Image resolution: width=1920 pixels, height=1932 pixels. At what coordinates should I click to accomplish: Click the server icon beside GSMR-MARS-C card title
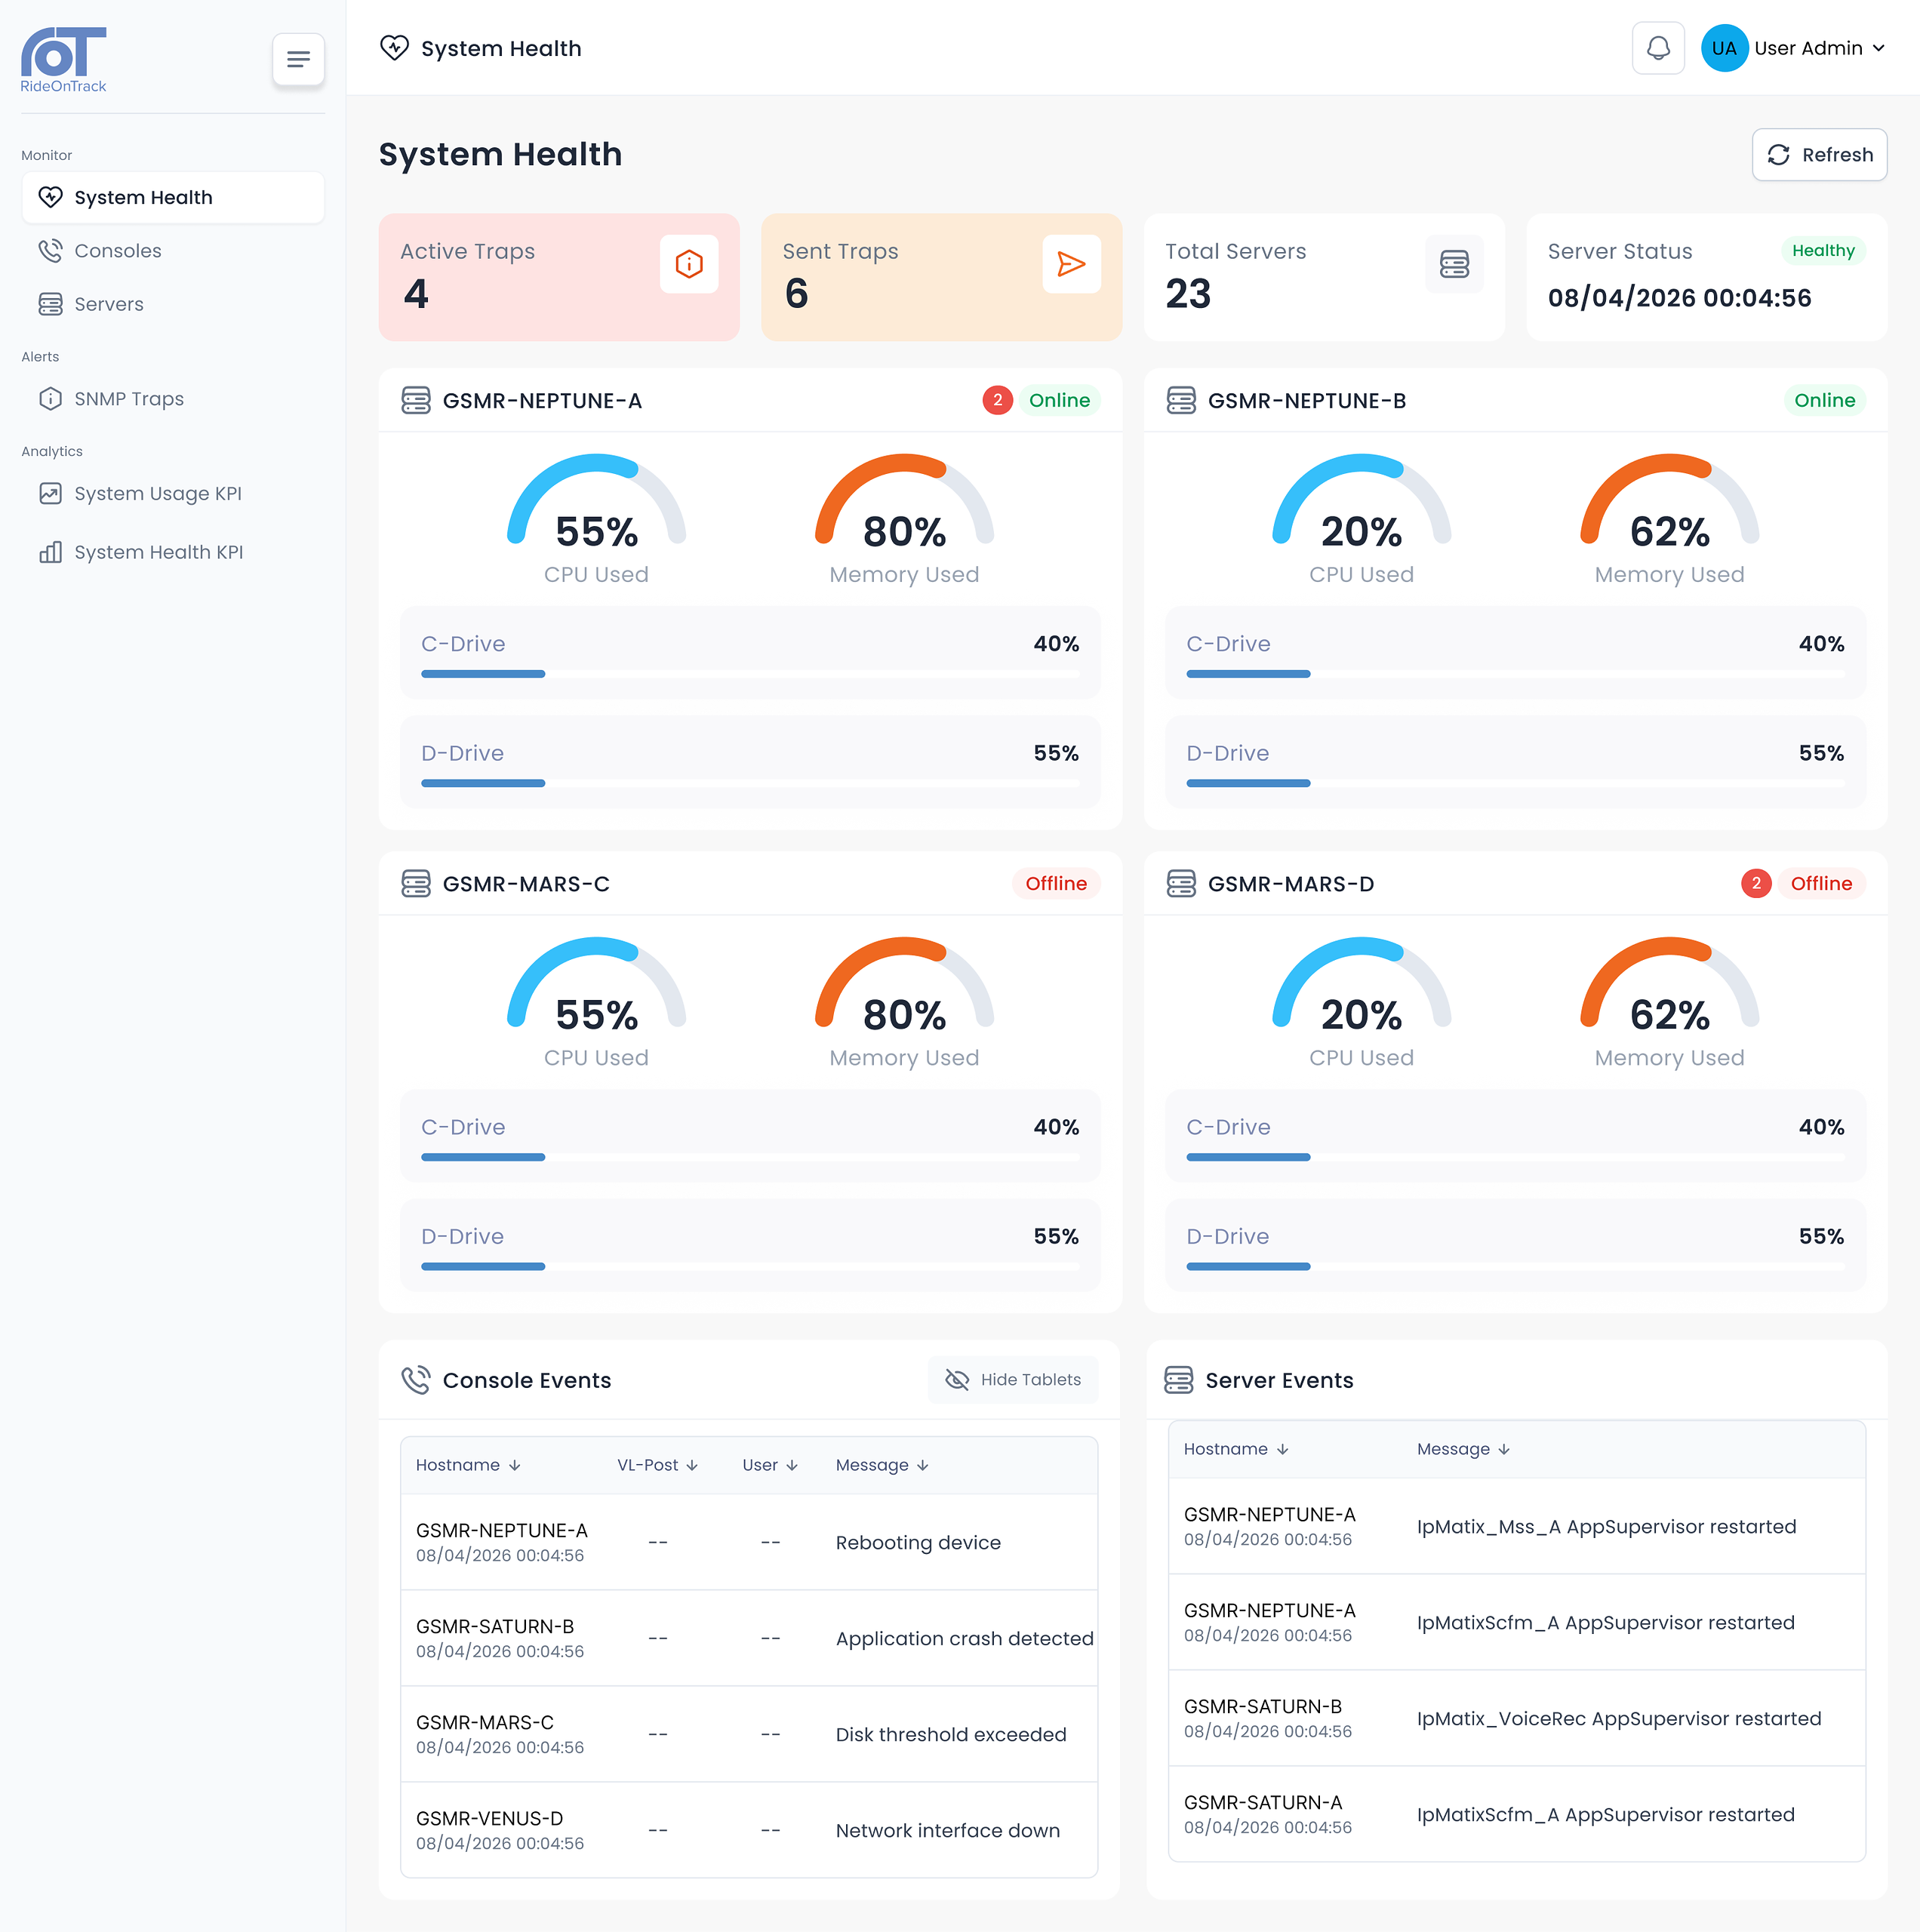click(x=416, y=884)
